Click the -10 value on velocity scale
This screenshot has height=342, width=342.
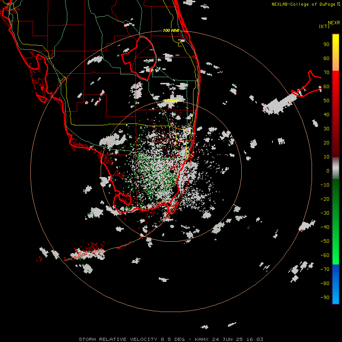[x=325, y=185]
